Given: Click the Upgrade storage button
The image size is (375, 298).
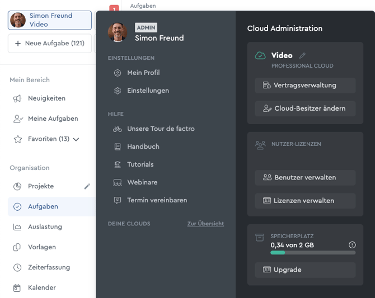Looking at the screenshot, I should pyautogui.click(x=305, y=270).
